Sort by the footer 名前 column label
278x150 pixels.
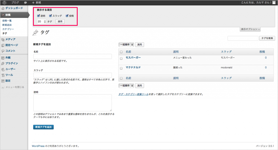128,78
